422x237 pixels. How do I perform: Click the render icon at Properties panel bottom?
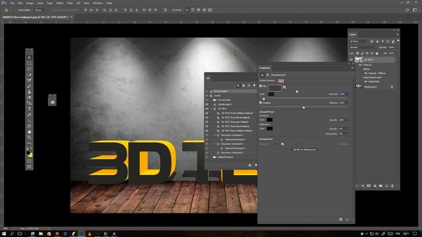[341, 219]
